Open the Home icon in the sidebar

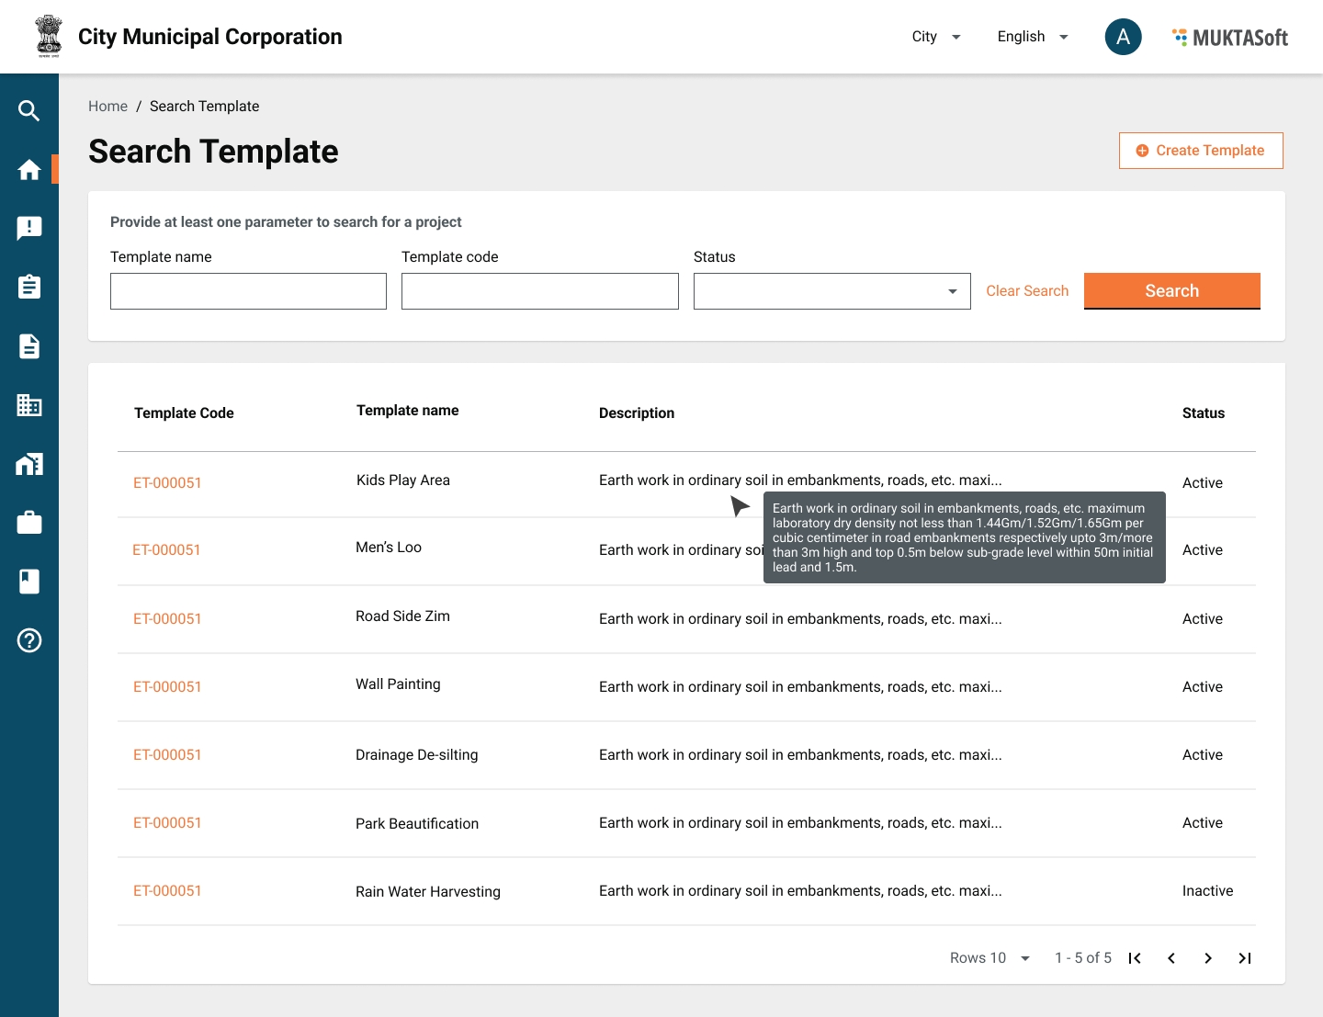coord(29,170)
